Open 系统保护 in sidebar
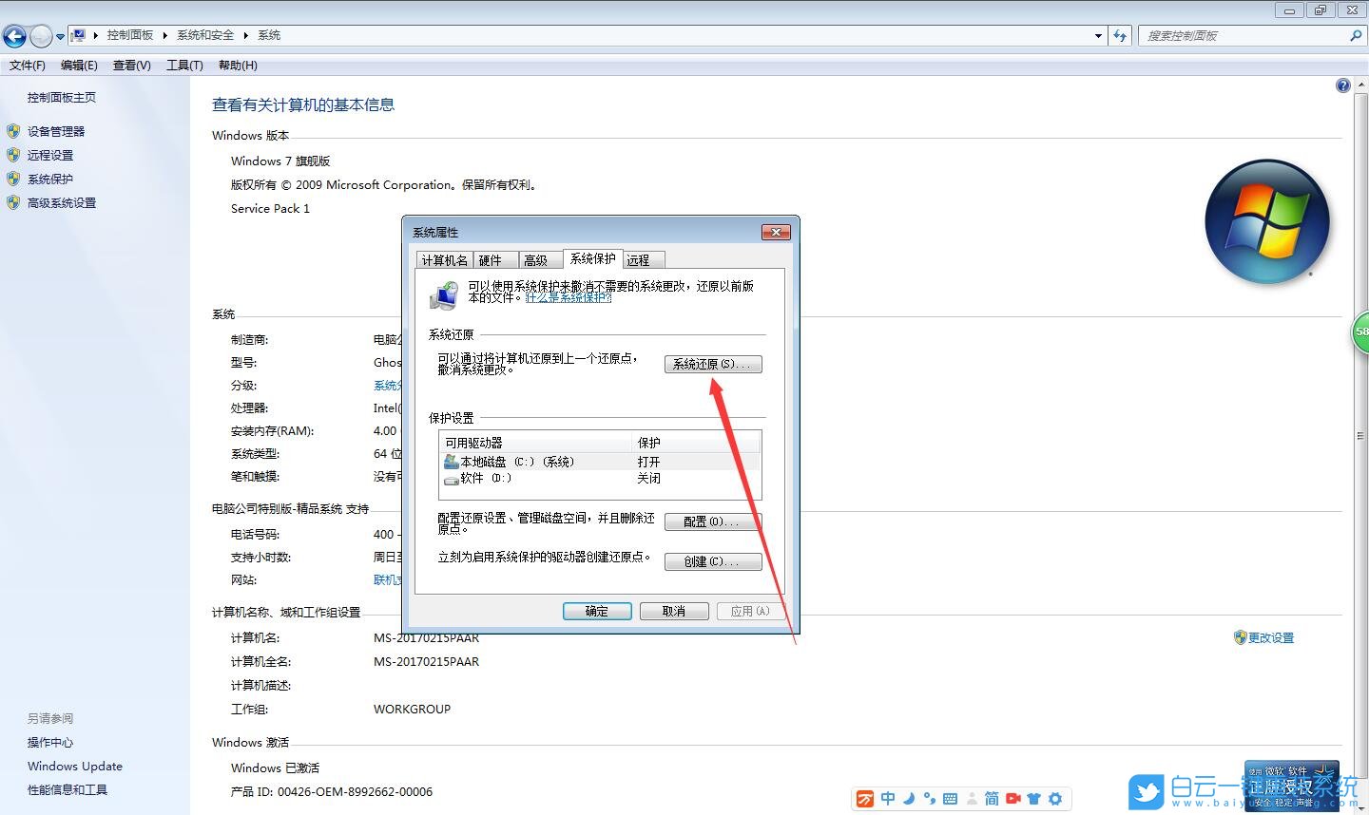This screenshot has height=815, width=1369. [50, 179]
